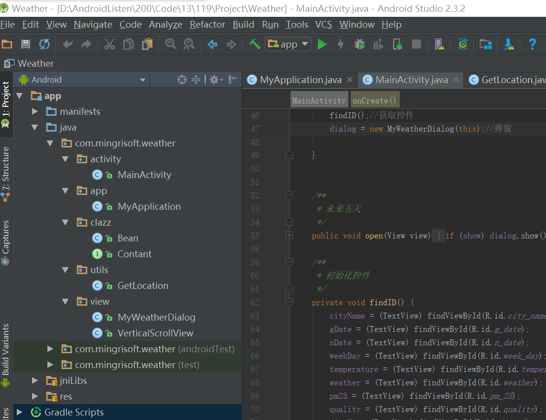
Task: Toggle the 7: Structure side panel
Action: tap(5, 174)
